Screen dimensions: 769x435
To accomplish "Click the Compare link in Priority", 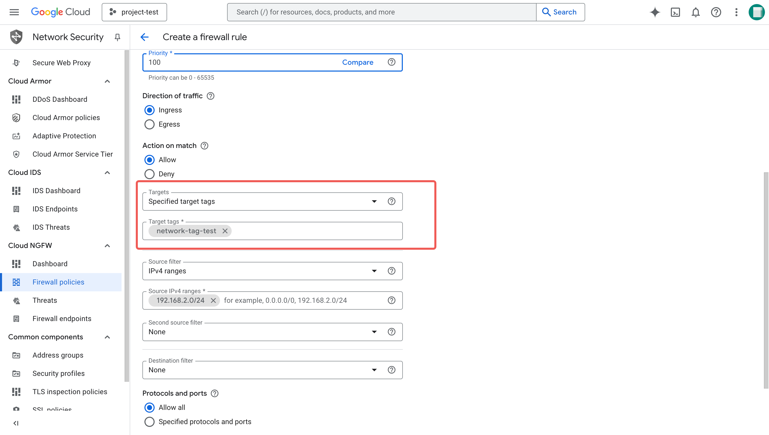I will tap(357, 62).
